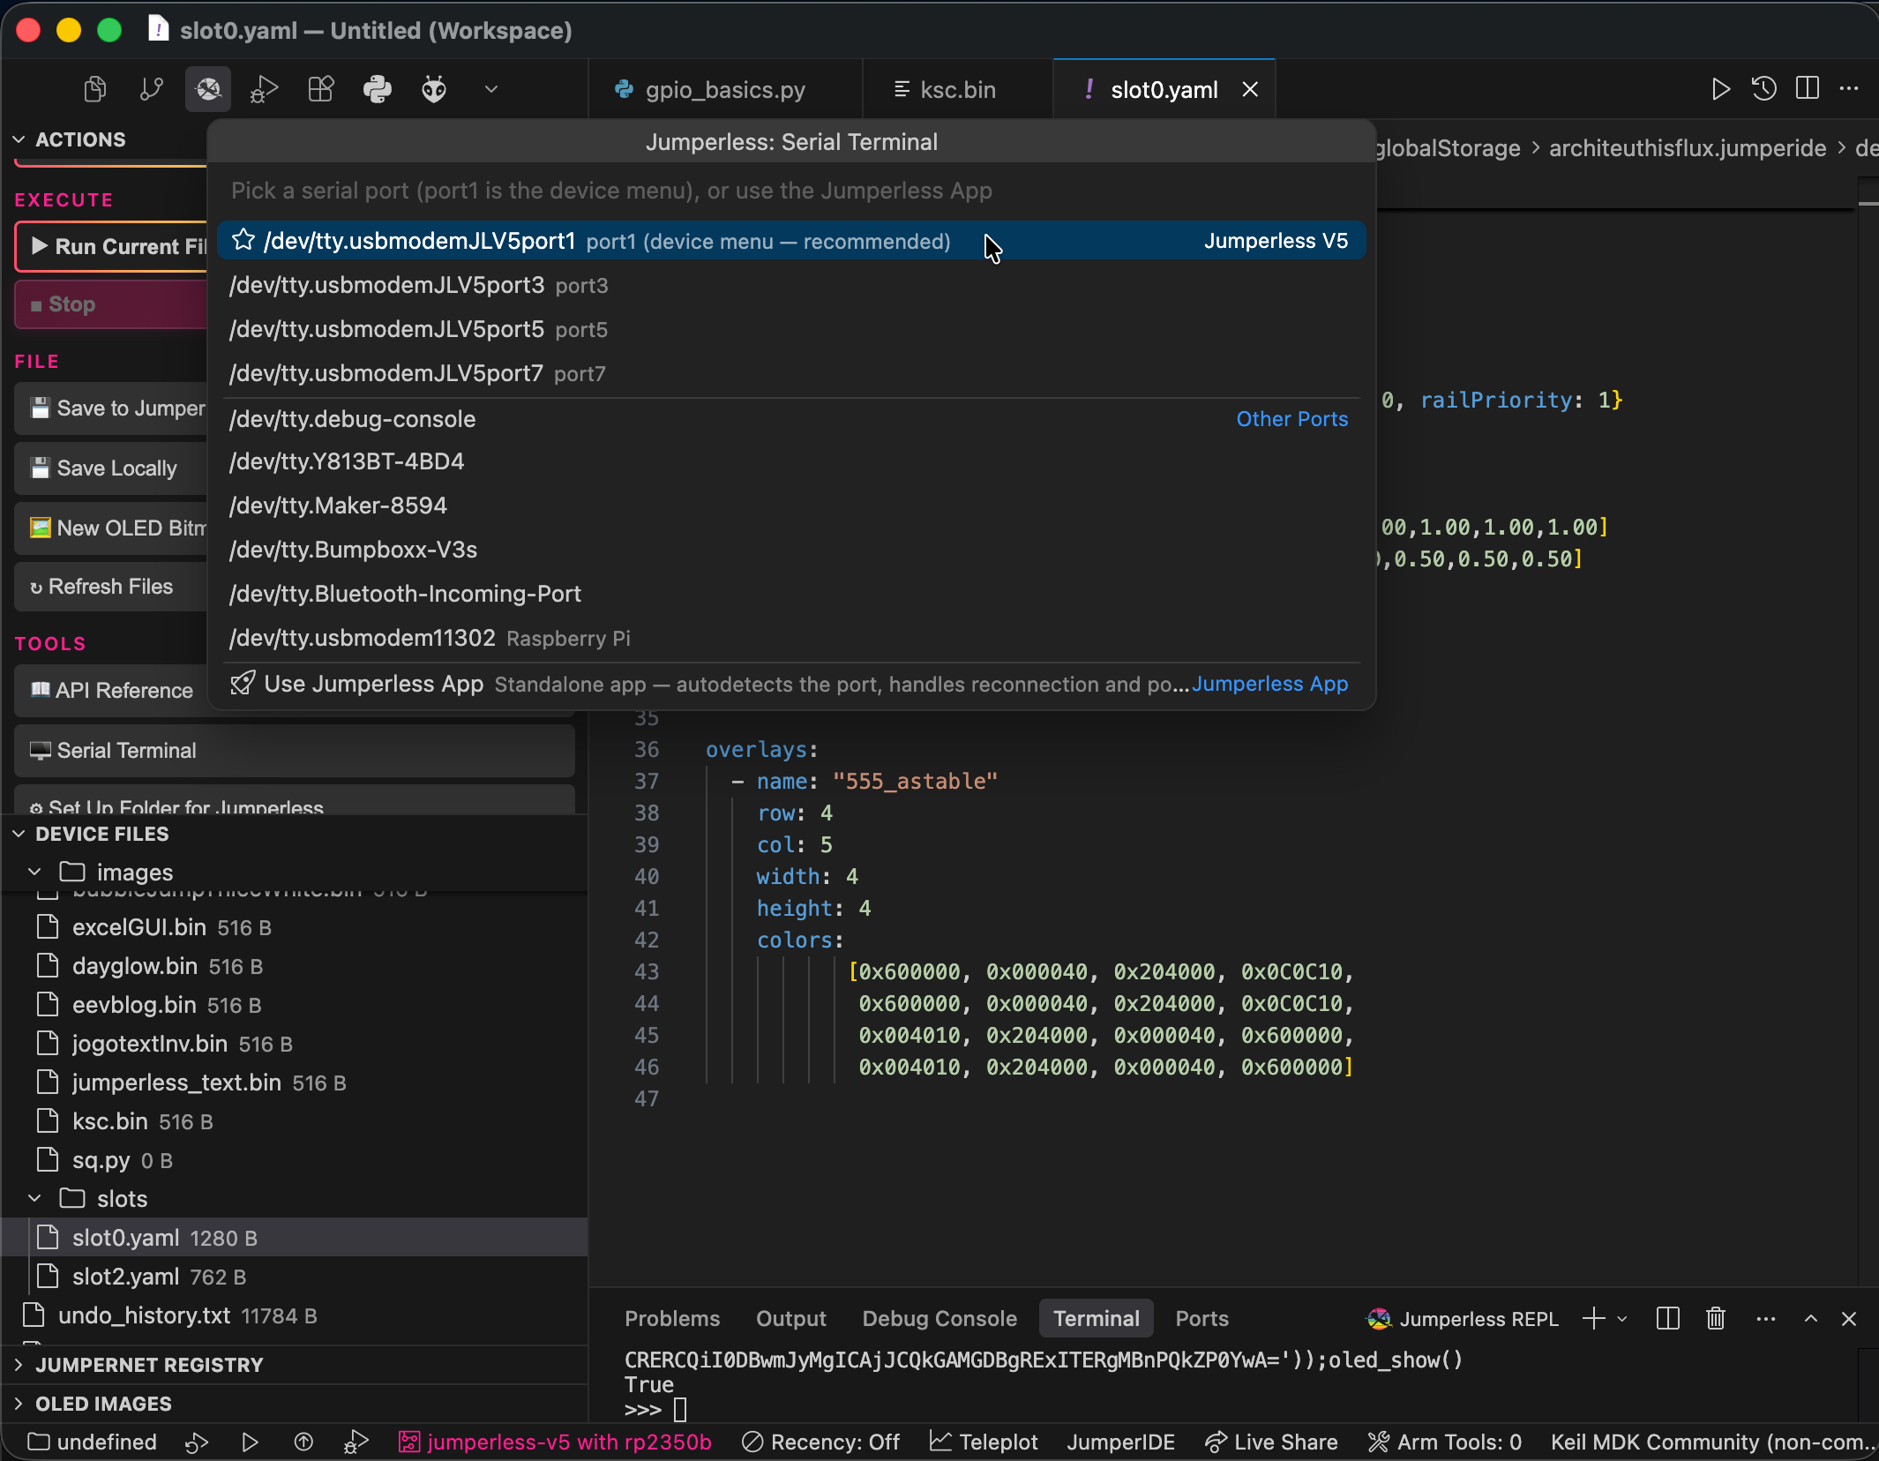Open the Explorer files icon in activity bar
The width and height of the screenshot is (1879, 1461).
(95, 89)
